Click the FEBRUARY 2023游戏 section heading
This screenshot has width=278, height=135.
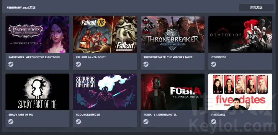pyautogui.click(x=21, y=8)
